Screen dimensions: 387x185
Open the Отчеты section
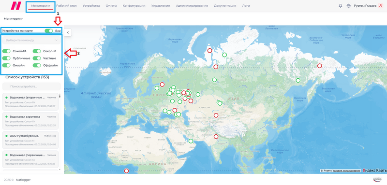(111, 6)
